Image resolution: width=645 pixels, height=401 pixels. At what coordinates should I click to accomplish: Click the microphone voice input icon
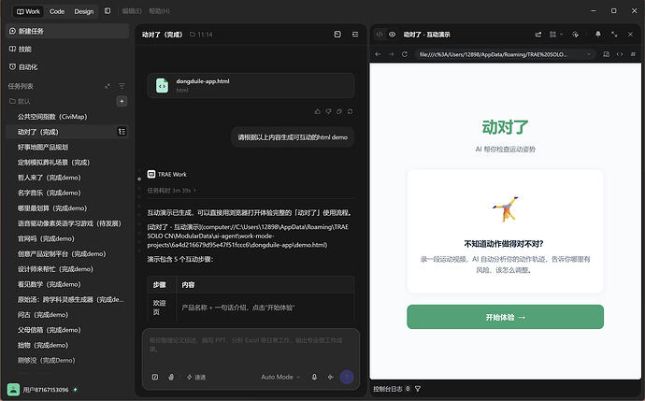(x=314, y=377)
